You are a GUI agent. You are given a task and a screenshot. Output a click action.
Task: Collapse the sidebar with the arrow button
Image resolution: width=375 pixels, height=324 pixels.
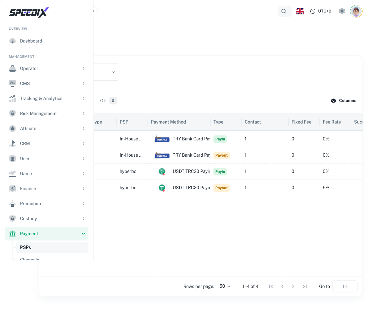[x=93, y=11]
